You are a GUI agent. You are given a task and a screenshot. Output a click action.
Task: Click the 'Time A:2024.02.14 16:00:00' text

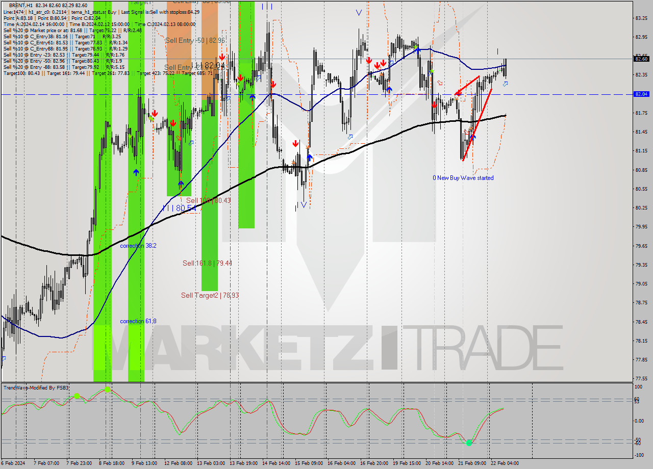(x=34, y=24)
